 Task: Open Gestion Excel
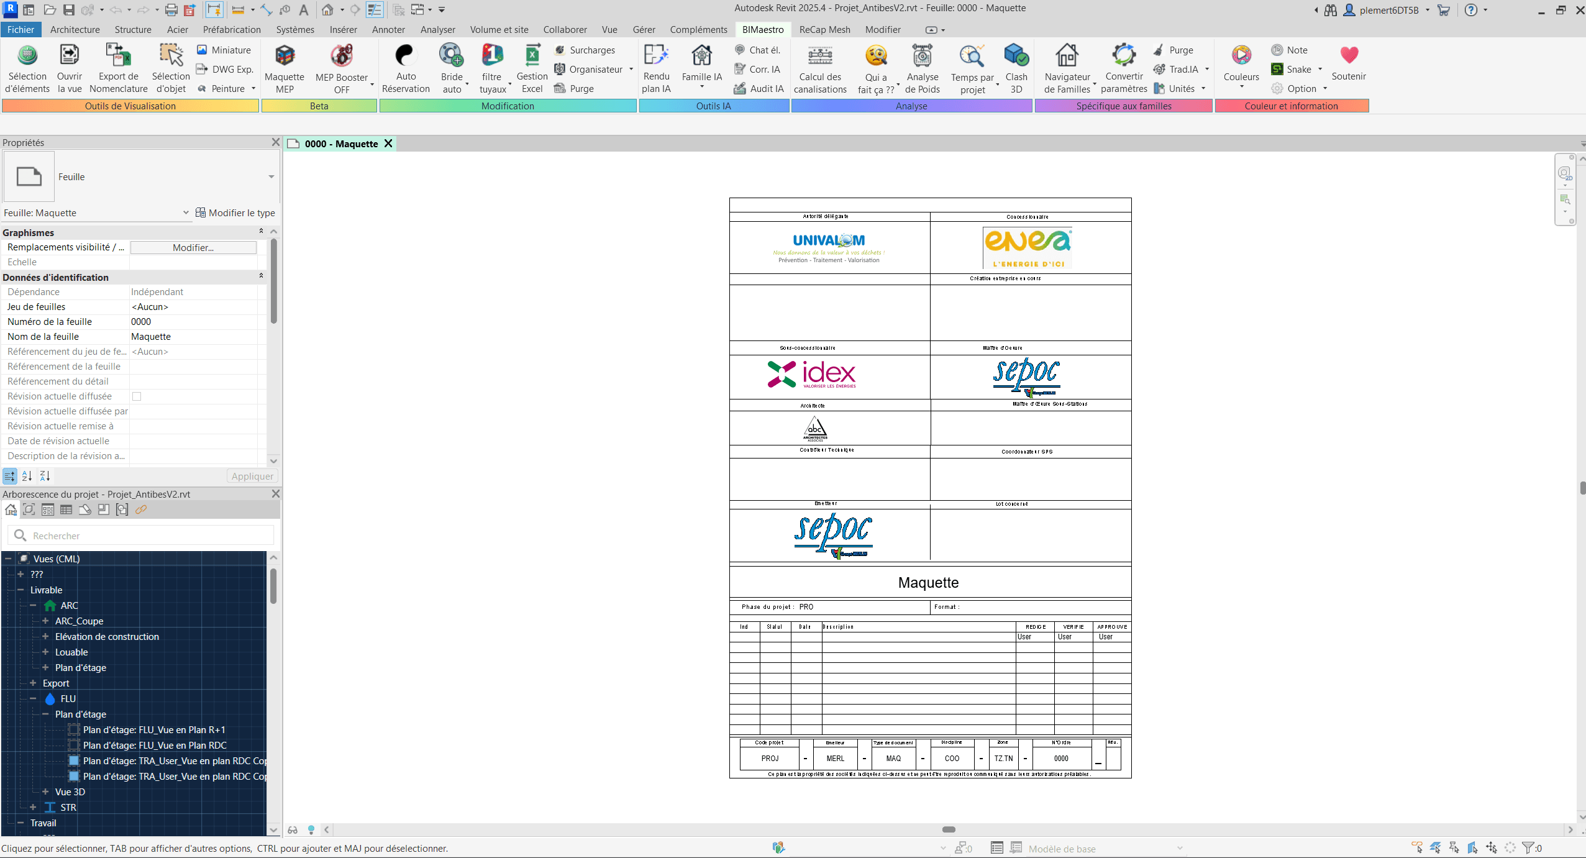(532, 68)
